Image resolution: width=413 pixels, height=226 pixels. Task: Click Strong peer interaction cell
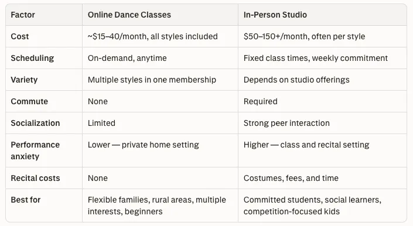click(x=286, y=123)
